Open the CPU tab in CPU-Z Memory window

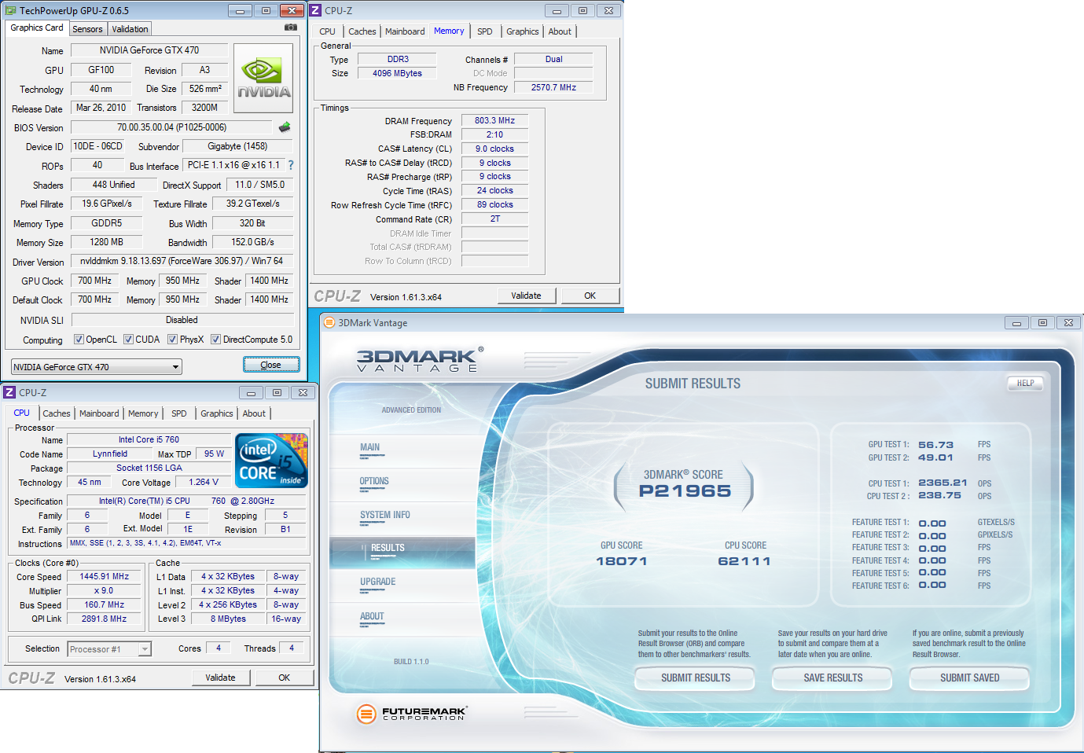pyautogui.click(x=328, y=31)
